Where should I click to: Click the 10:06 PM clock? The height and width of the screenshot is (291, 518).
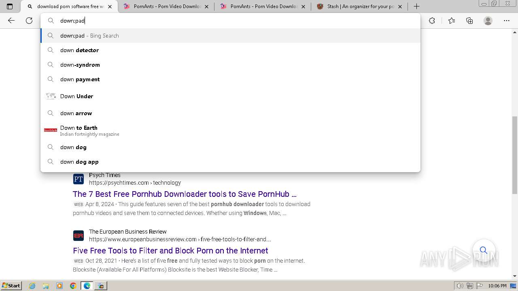point(497,286)
